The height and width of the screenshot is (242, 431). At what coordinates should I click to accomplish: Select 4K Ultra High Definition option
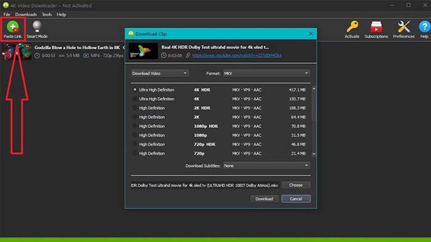135,99
